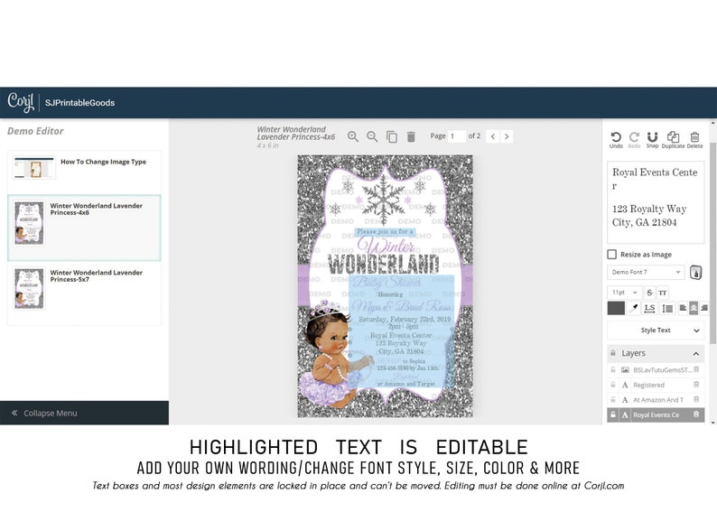Open the text color swatch
The width and height of the screenshot is (717, 512).
pyautogui.click(x=616, y=308)
